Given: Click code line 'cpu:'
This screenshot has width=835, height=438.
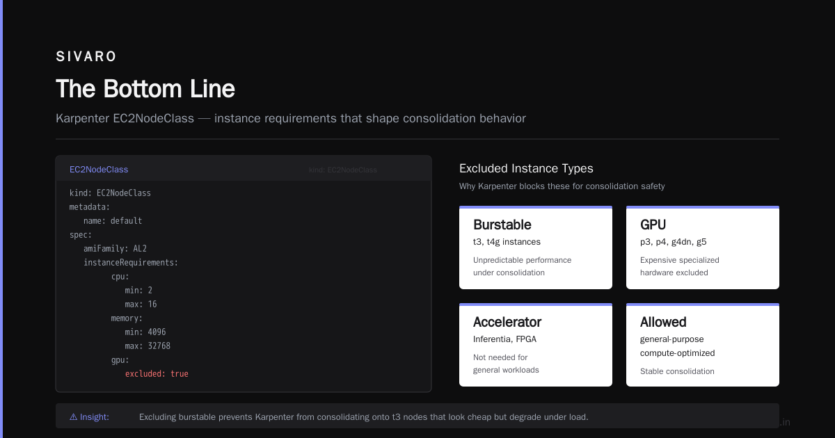Looking at the screenshot, I should tap(120, 276).
